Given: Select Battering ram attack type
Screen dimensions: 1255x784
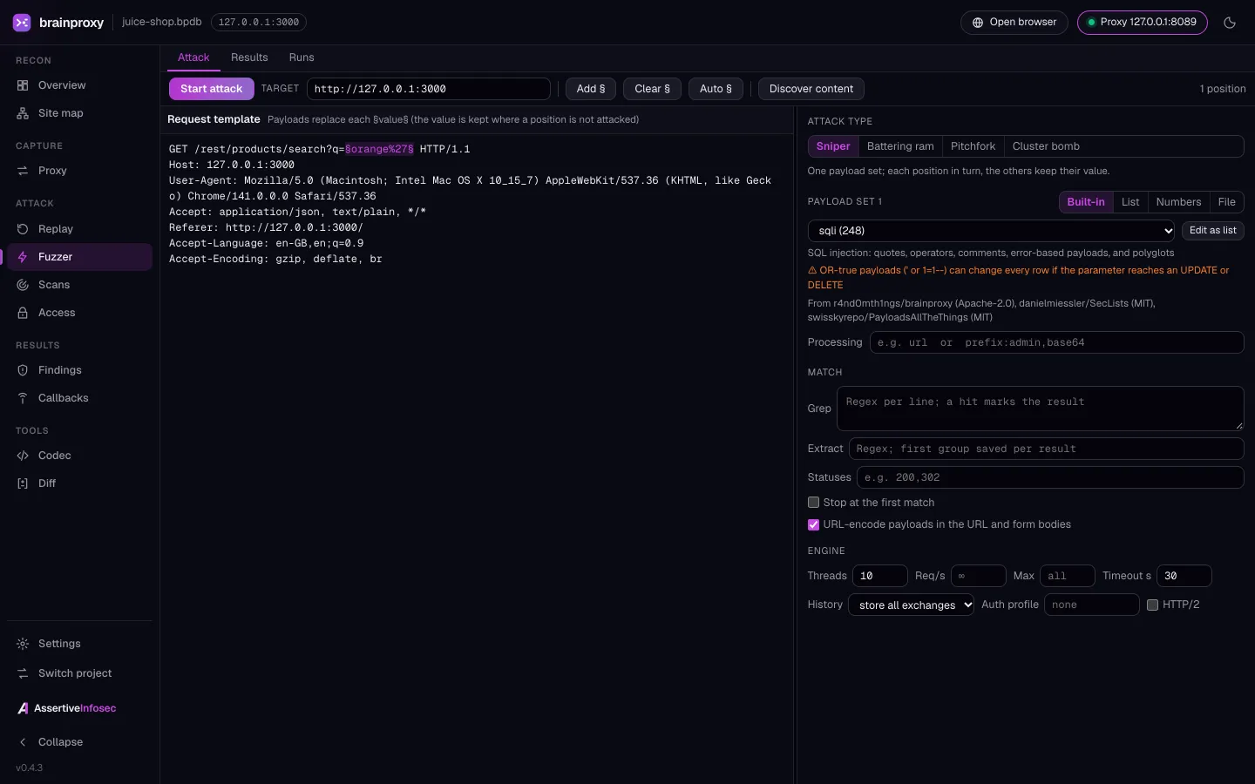Looking at the screenshot, I should pyautogui.click(x=900, y=146).
